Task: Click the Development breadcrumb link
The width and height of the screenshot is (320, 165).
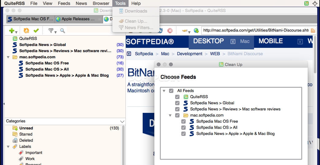Action: pyautogui.click(x=190, y=54)
